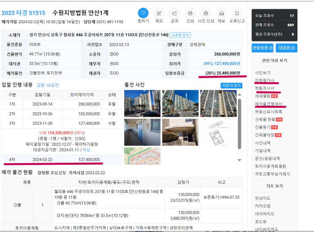
Task: Open the 네이버지도 map link
Action: point(265,213)
